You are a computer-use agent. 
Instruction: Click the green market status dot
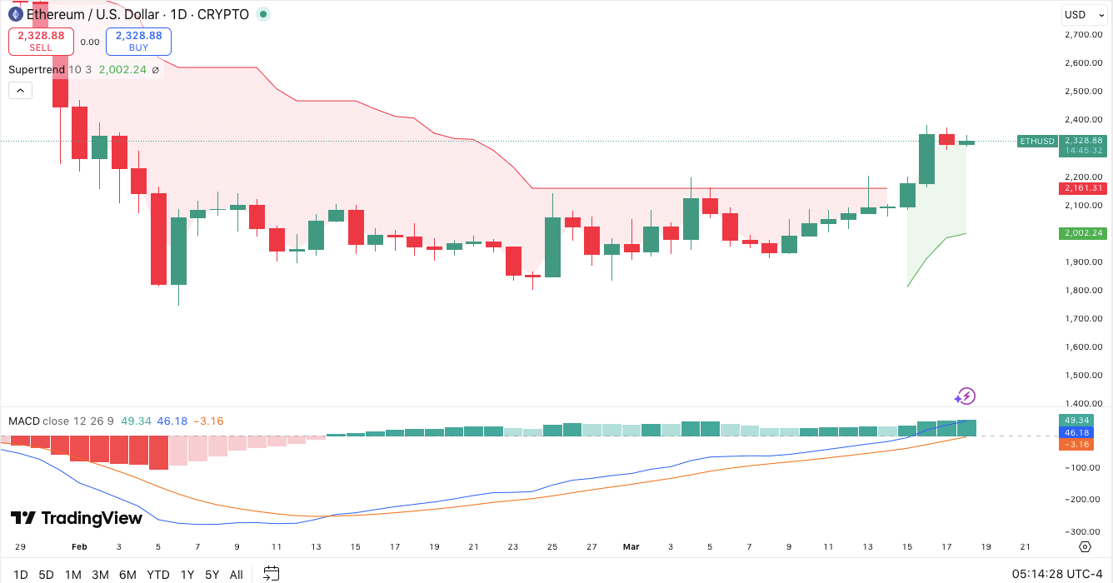pyautogui.click(x=262, y=13)
